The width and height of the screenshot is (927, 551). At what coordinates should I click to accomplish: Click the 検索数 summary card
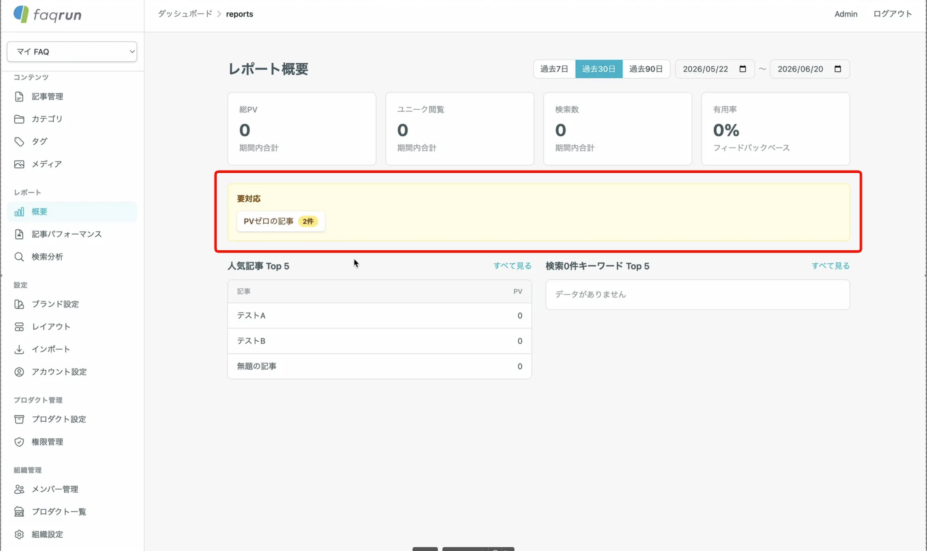(618, 128)
